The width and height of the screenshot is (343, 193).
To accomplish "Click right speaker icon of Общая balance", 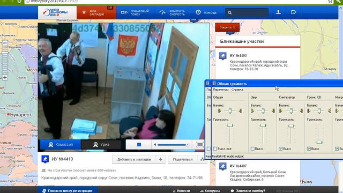I will 241,111.
